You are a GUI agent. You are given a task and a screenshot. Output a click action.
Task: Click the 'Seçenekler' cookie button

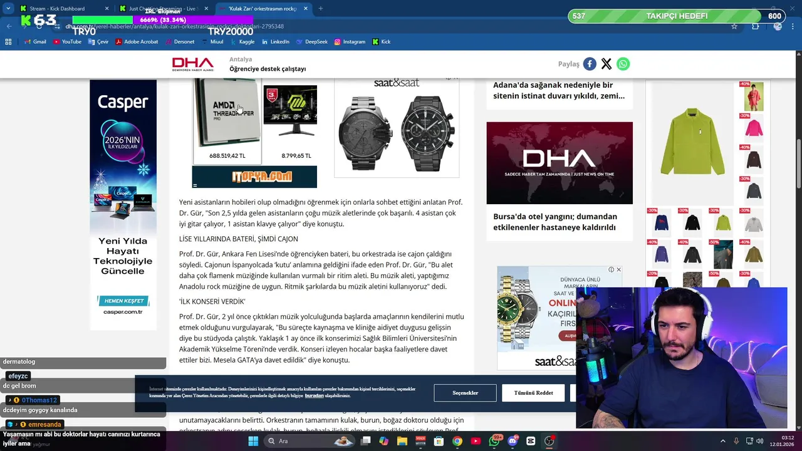465,393
